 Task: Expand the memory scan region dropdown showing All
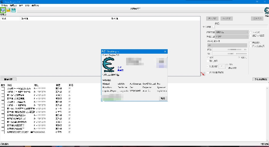227,45
